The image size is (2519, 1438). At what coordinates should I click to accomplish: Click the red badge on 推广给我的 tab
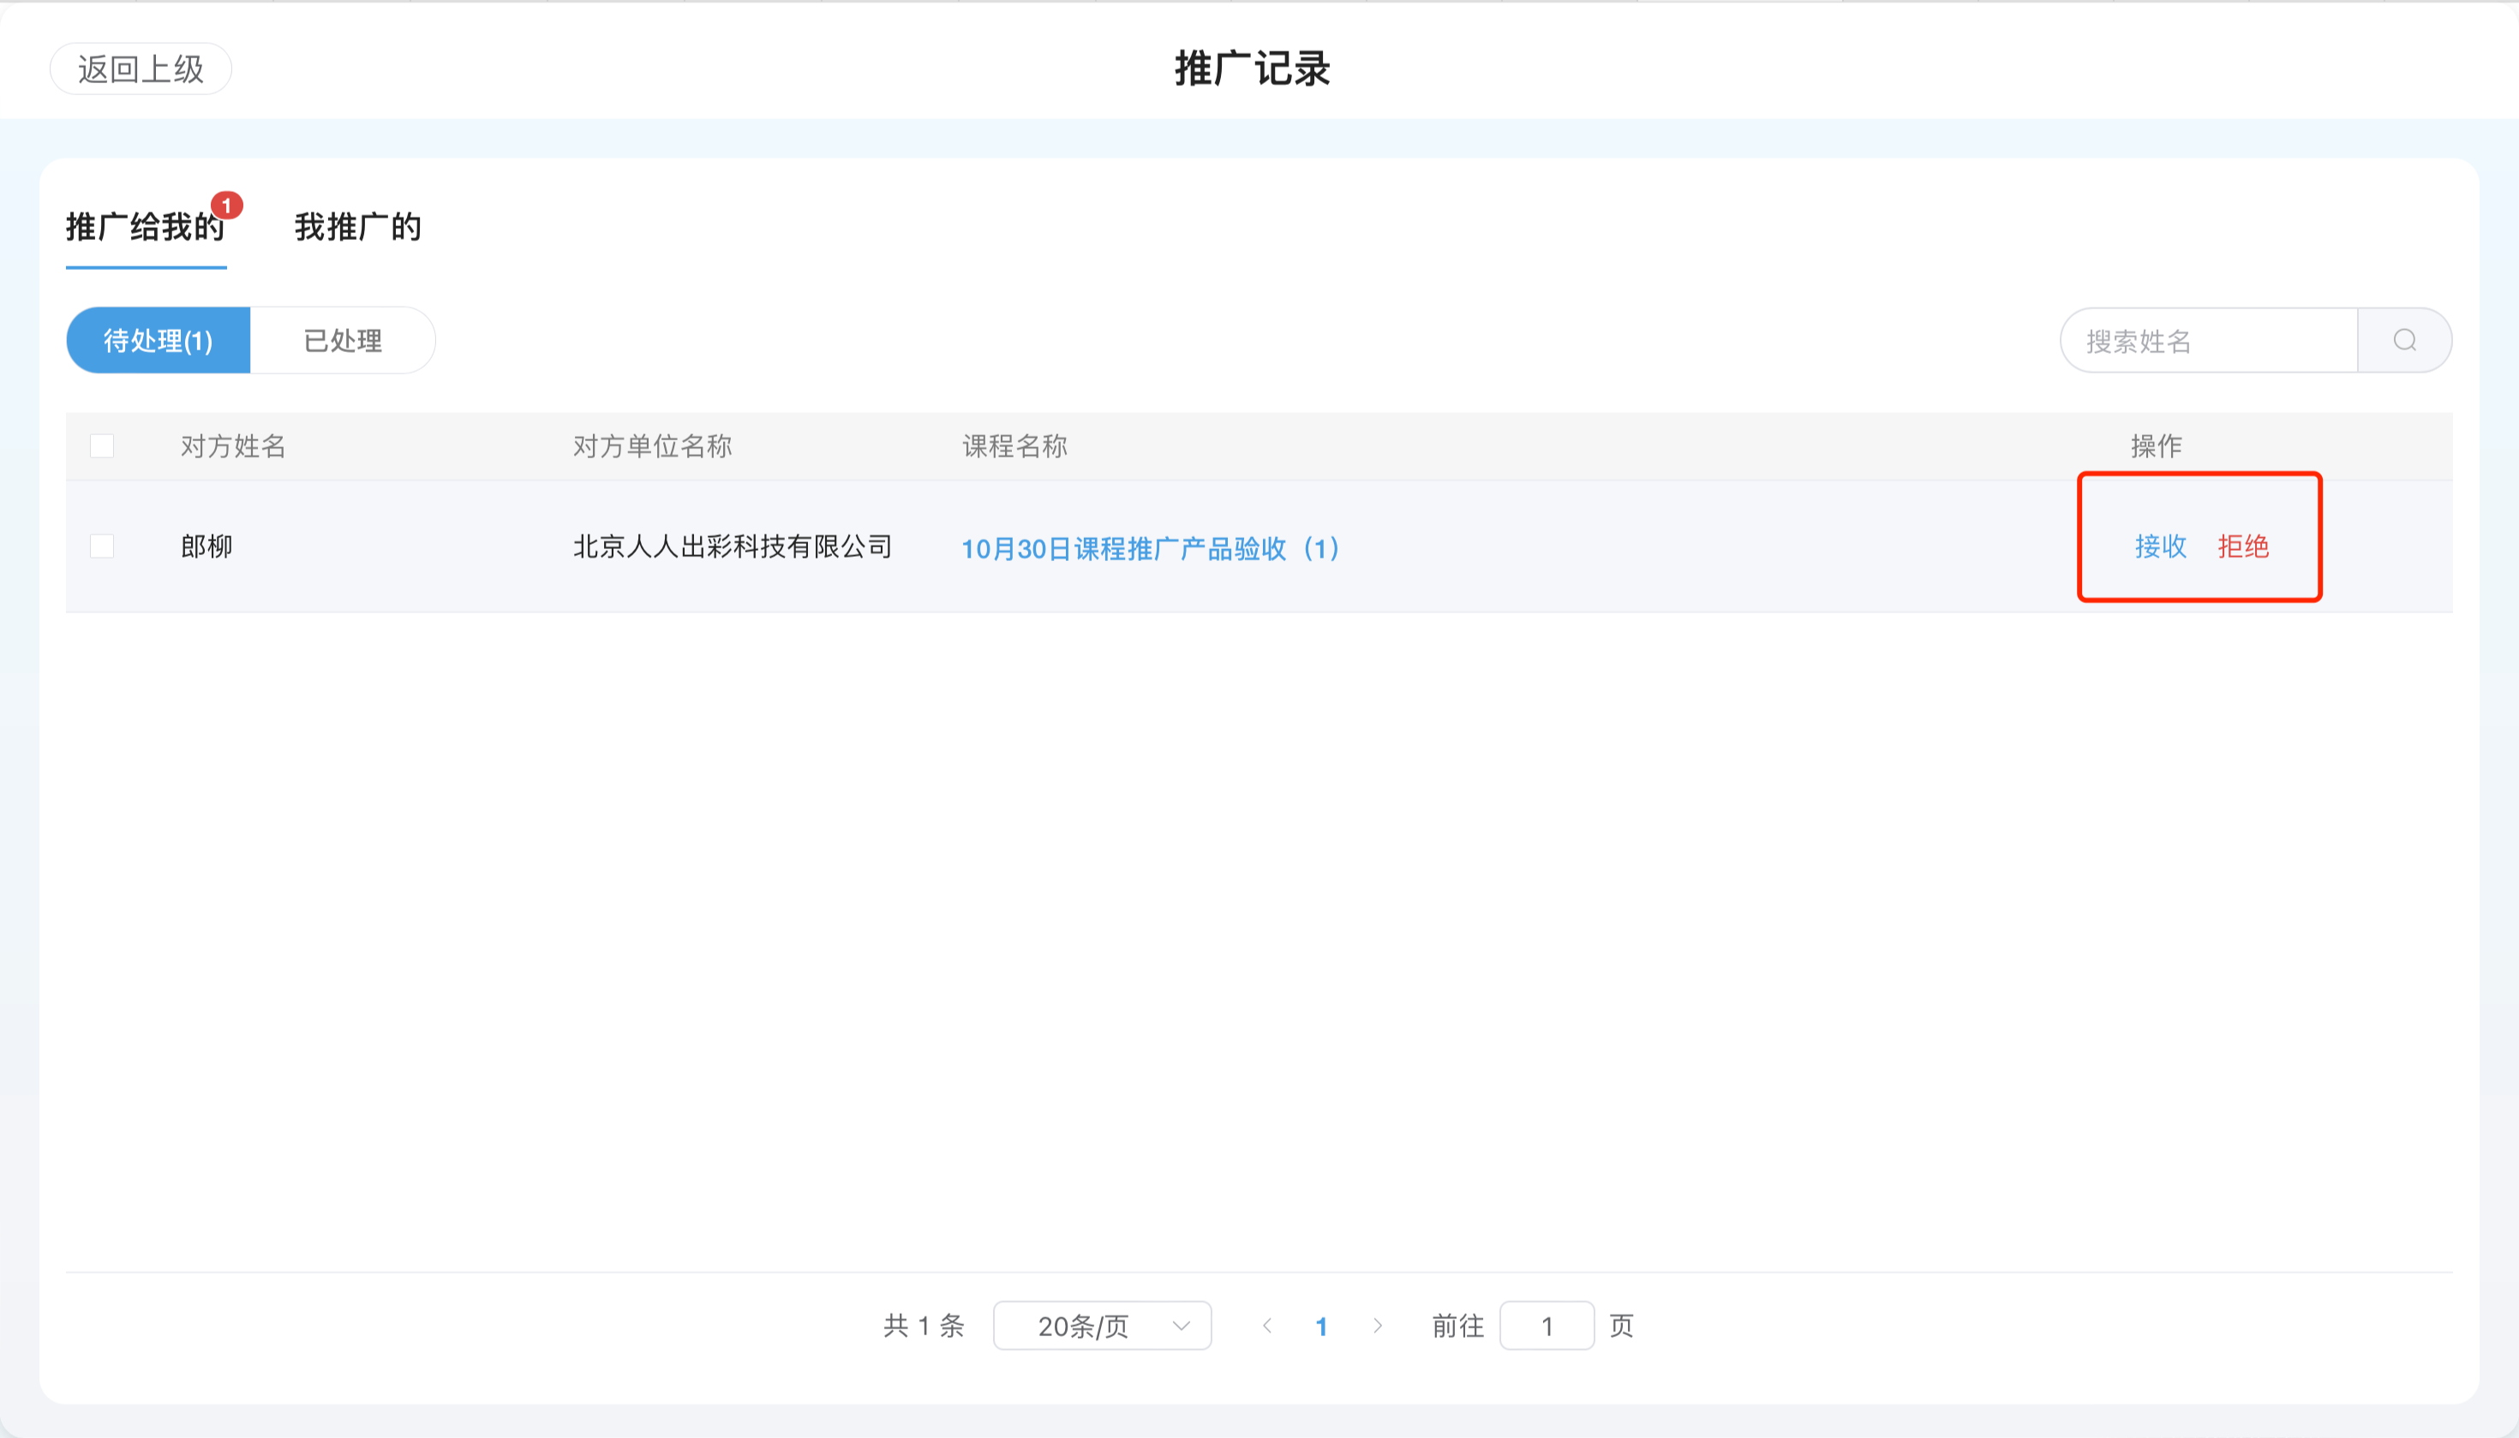(x=228, y=205)
